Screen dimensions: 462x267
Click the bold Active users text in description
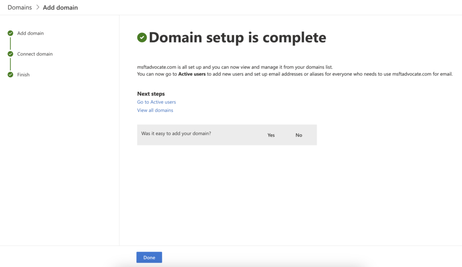coord(192,74)
